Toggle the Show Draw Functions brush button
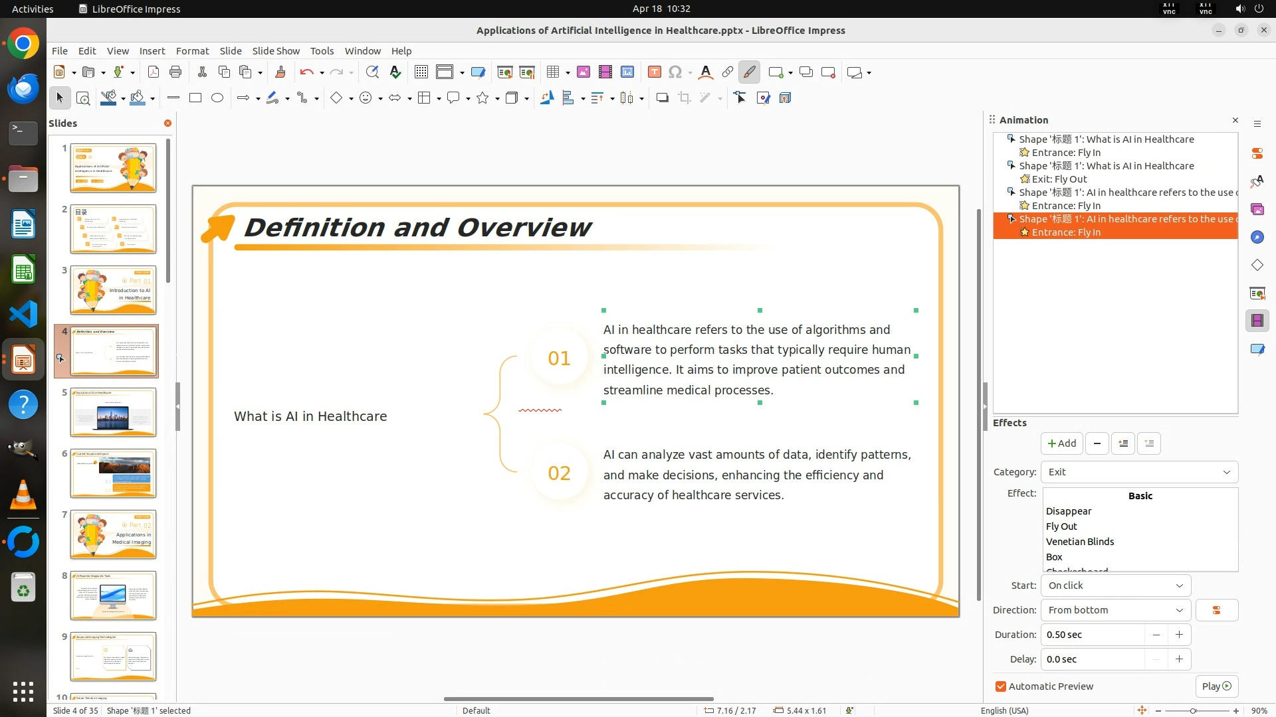The height and width of the screenshot is (717, 1276). pyautogui.click(x=750, y=72)
